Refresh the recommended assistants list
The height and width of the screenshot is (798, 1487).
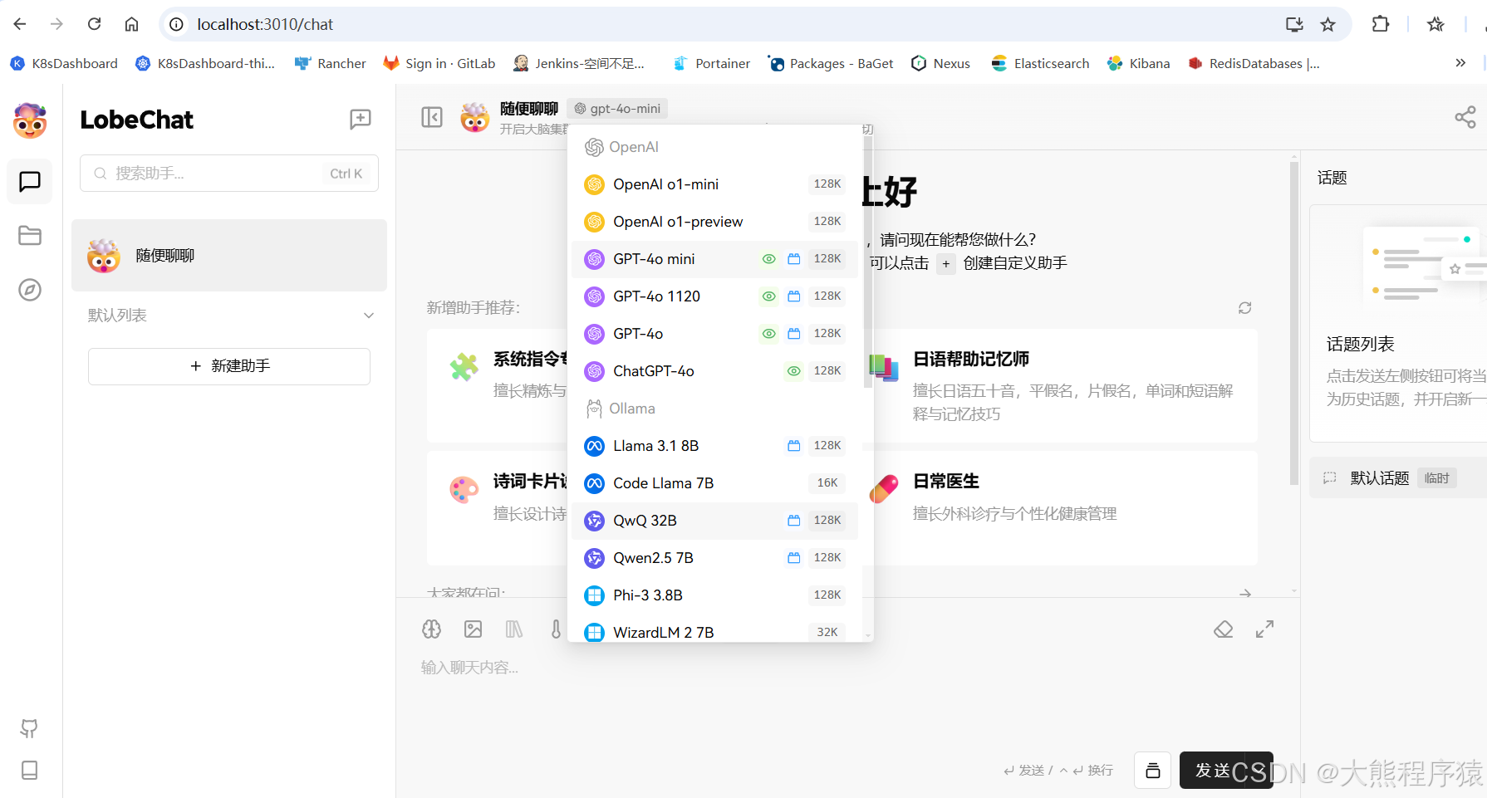(1244, 308)
